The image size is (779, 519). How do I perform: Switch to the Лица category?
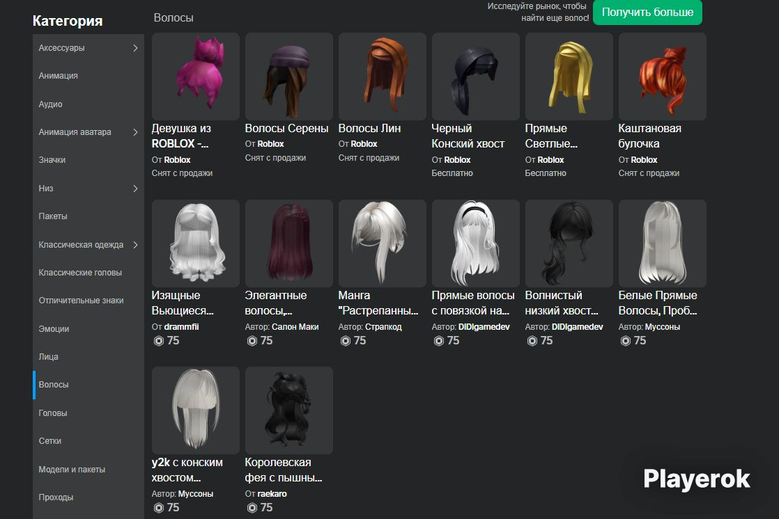point(88,357)
